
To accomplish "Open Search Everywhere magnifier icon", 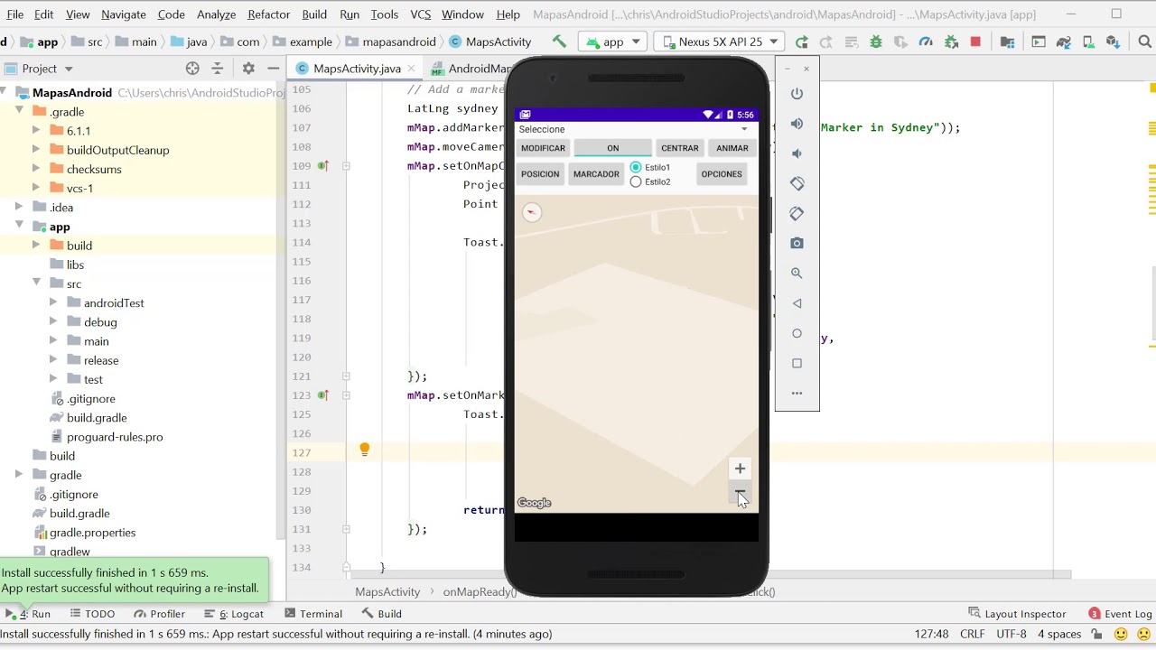I will pyautogui.click(x=1144, y=42).
